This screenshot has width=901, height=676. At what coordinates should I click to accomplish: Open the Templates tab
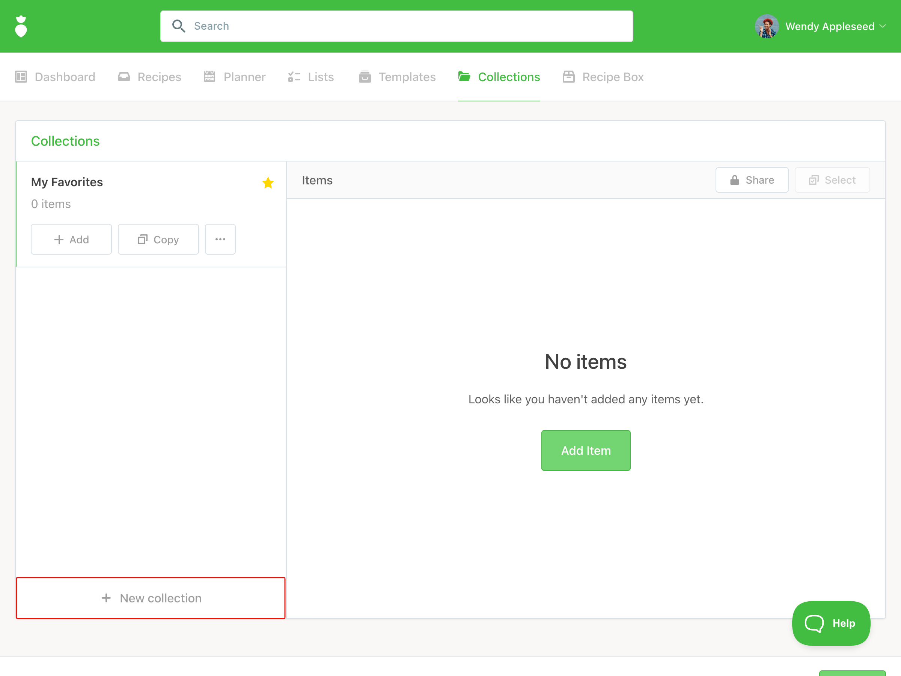[x=397, y=77]
